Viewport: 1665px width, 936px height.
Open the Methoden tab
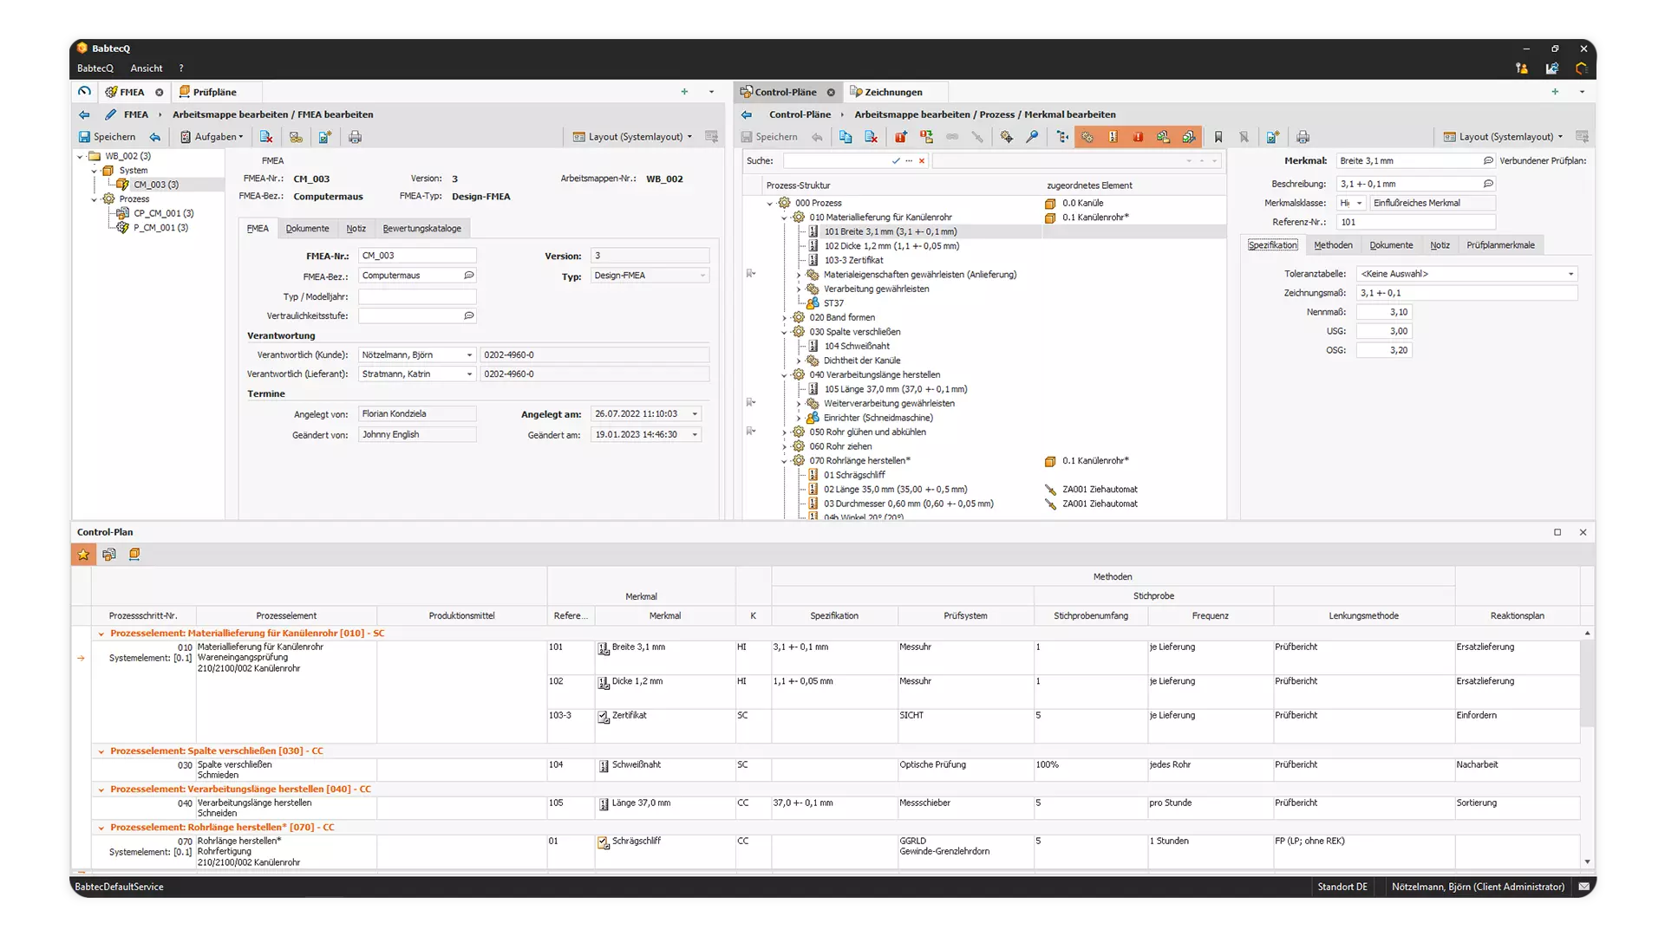point(1333,245)
